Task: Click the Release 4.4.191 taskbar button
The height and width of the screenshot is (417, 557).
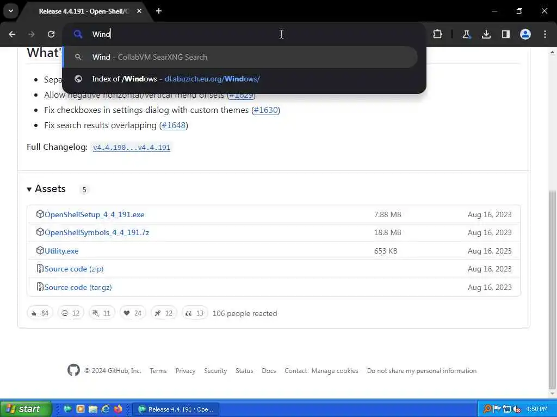Action: pos(176,409)
